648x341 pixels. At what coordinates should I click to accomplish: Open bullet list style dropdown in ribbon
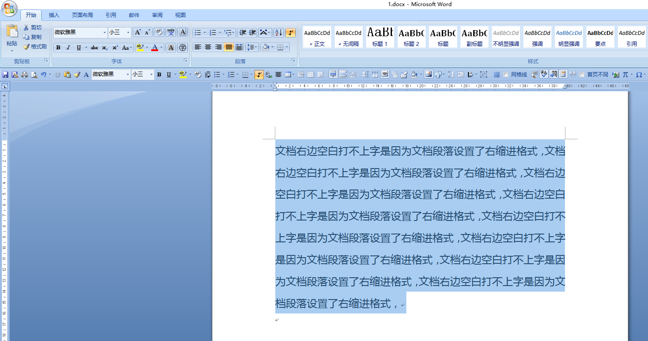[205, 33]
